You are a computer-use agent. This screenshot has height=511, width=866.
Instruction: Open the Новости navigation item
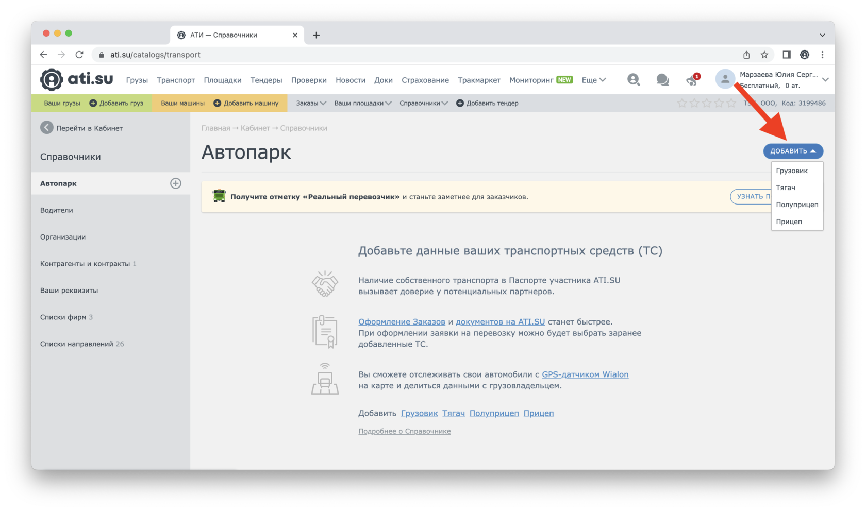tap(351, 80)
